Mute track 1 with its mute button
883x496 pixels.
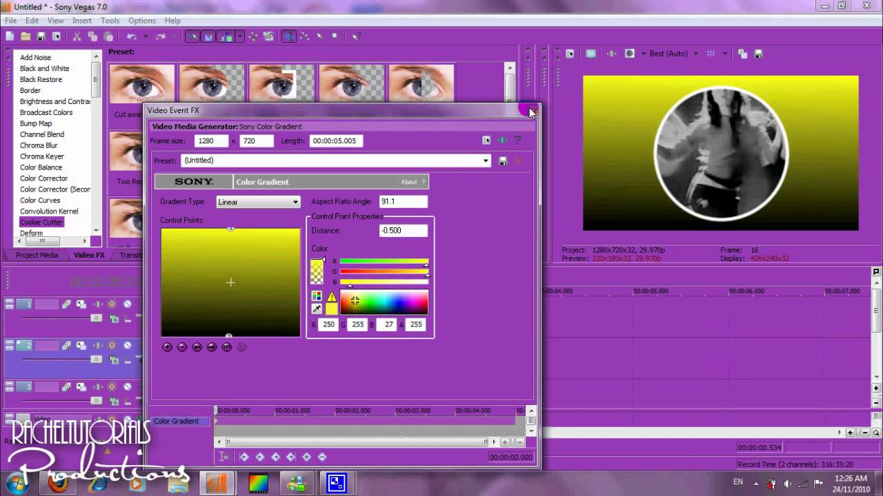[x=128, y=304]
